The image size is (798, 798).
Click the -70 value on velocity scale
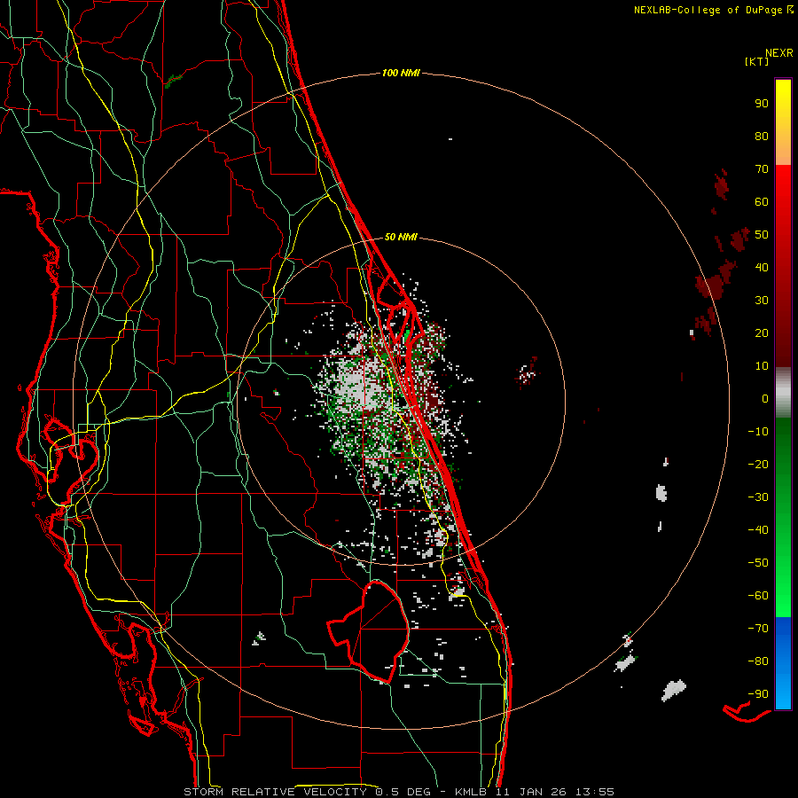tap(758, 629)
